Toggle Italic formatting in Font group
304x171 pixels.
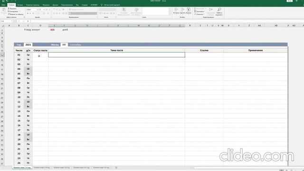(x=30, y=13)
